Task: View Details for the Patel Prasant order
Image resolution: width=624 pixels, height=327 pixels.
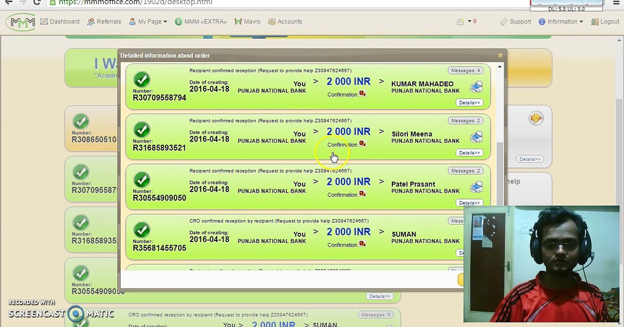Action: [469, 203]
